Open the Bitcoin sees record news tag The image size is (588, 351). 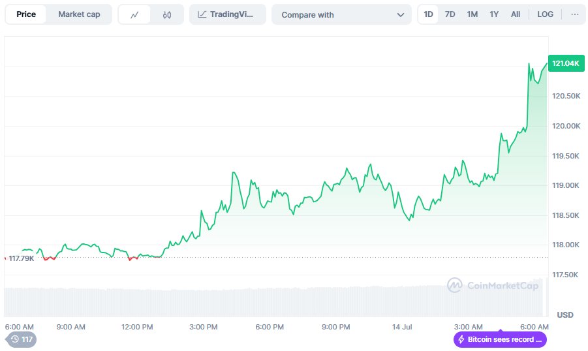[501, 339]
